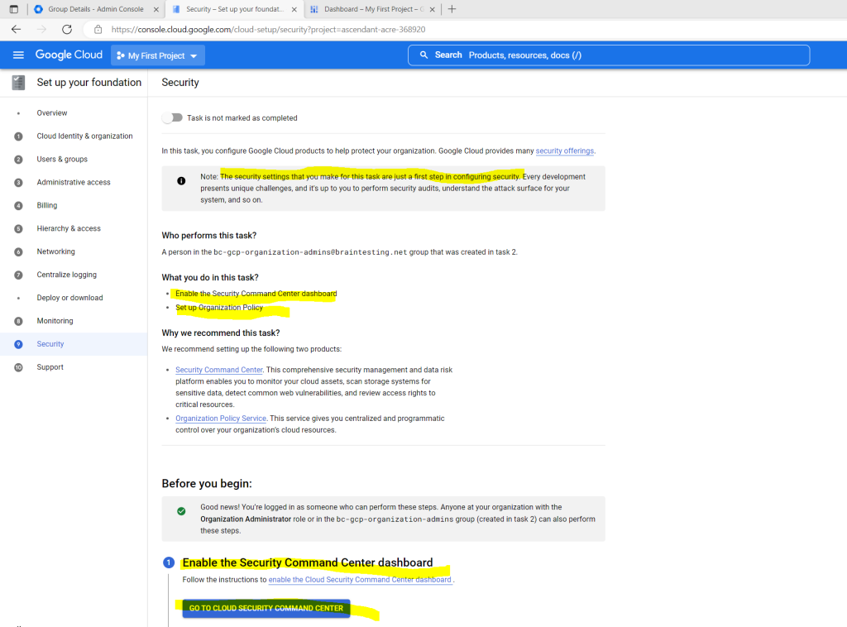The width and height of the screenshot is (847, 627).
Task: Switch to Group Details - Admin Console tab
Action: pos(96,9)
